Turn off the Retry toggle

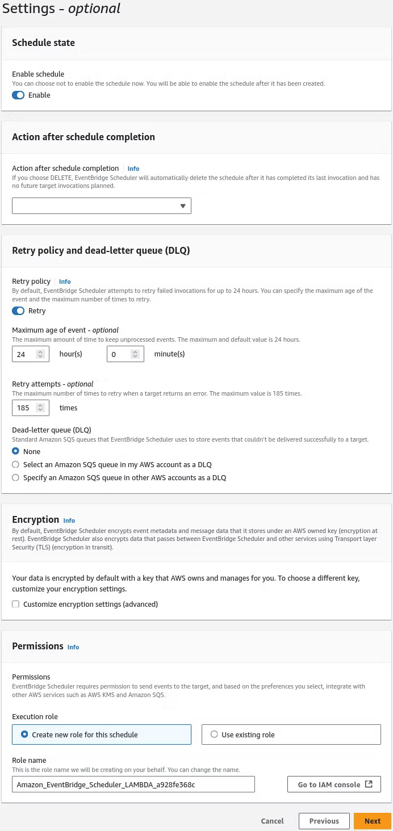pos(18,311)
